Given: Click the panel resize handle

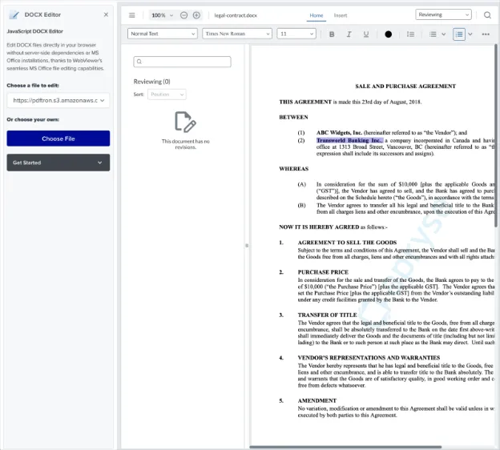Looking at the screenshot, I should [x=247, y=245].
